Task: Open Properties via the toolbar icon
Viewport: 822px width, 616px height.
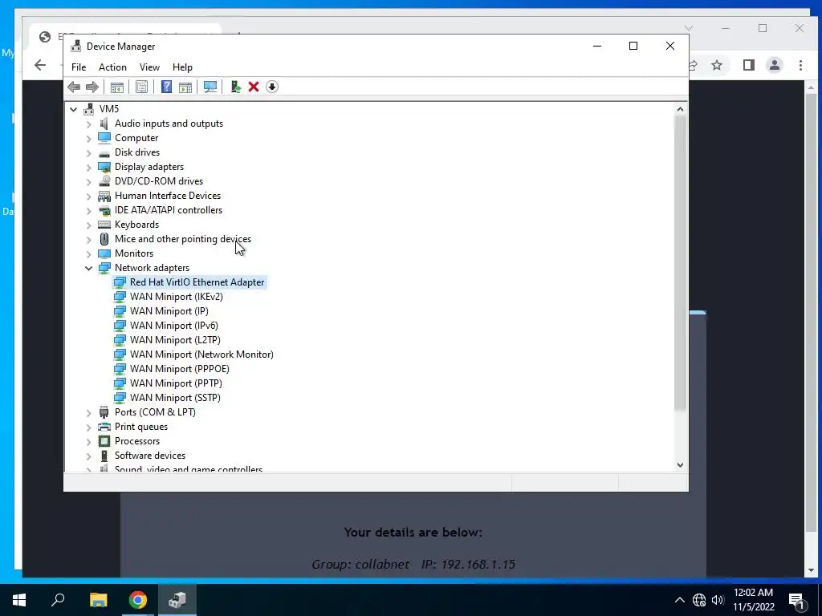Action: coord(141,87)
